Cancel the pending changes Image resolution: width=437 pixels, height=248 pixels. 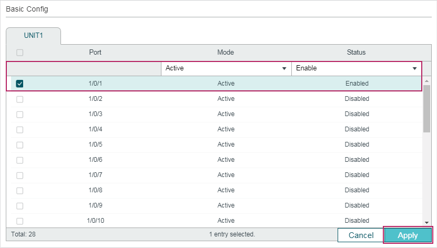tap(361, 235)
